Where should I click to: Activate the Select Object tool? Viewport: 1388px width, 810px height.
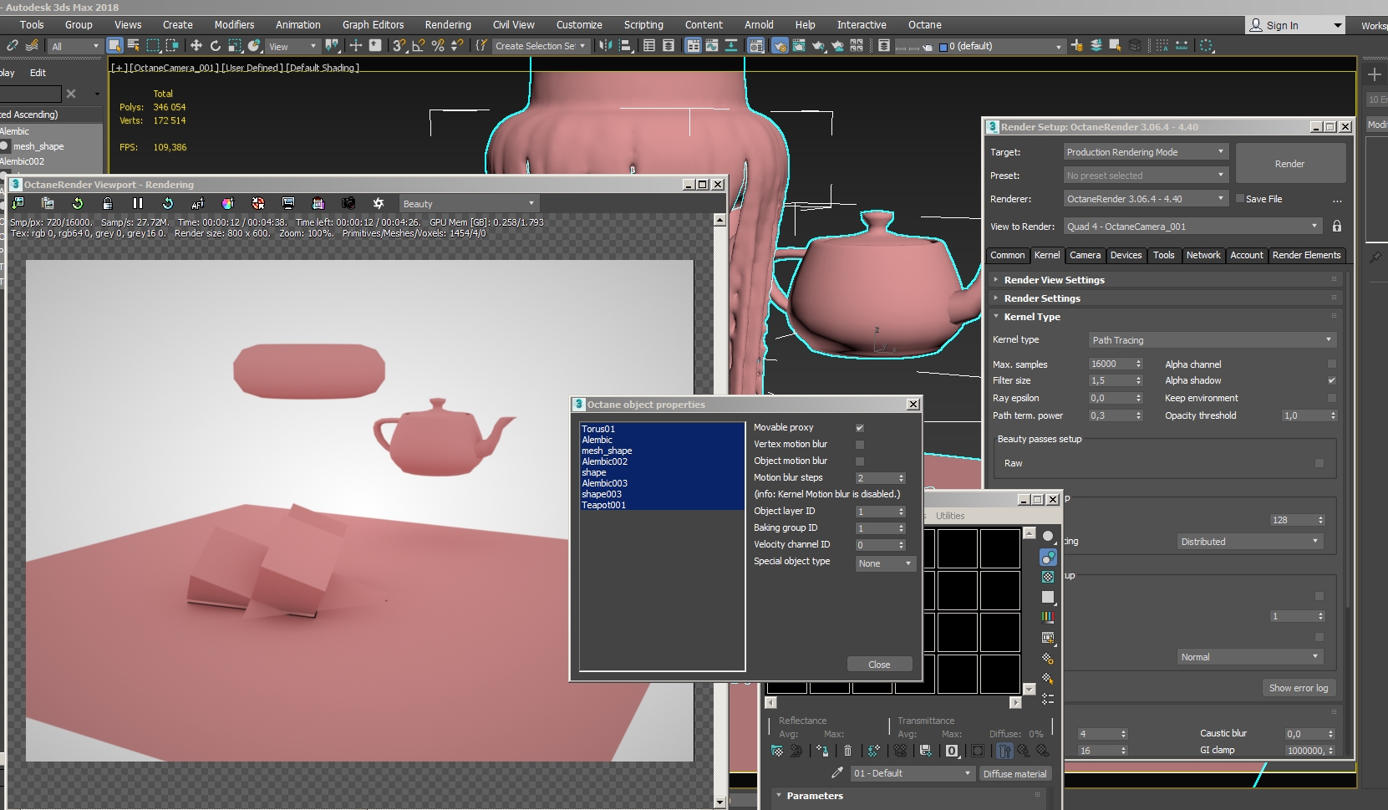click(115, 46)
